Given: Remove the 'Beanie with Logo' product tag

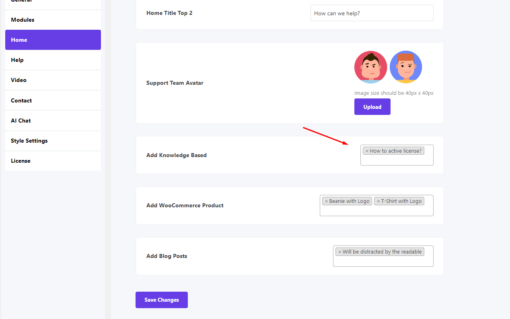Looking at the screenshot, I should [x=326, y=201].
